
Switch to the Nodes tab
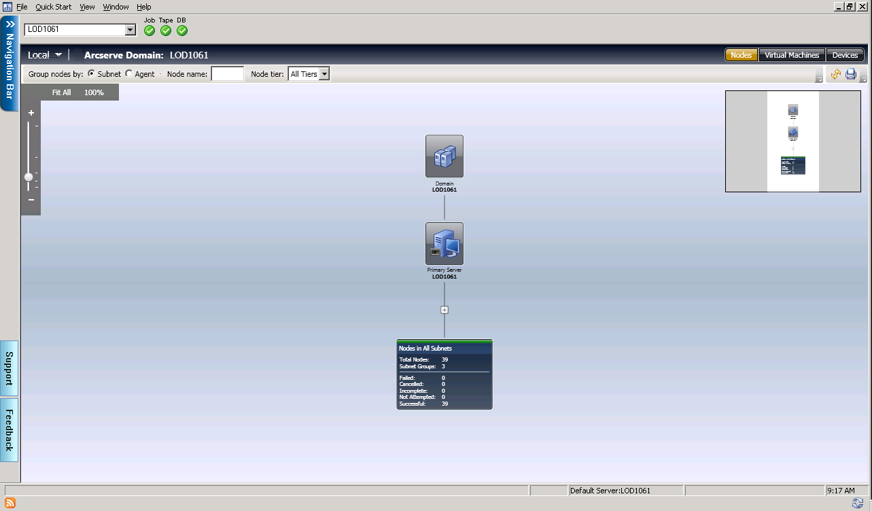742,55
